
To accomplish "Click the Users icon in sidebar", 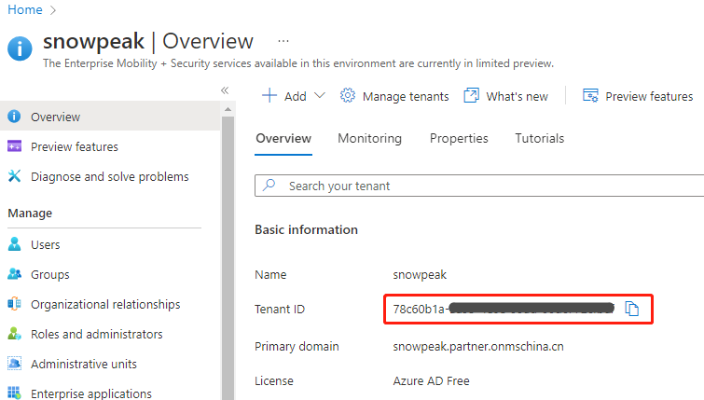I will pos(14,244).
